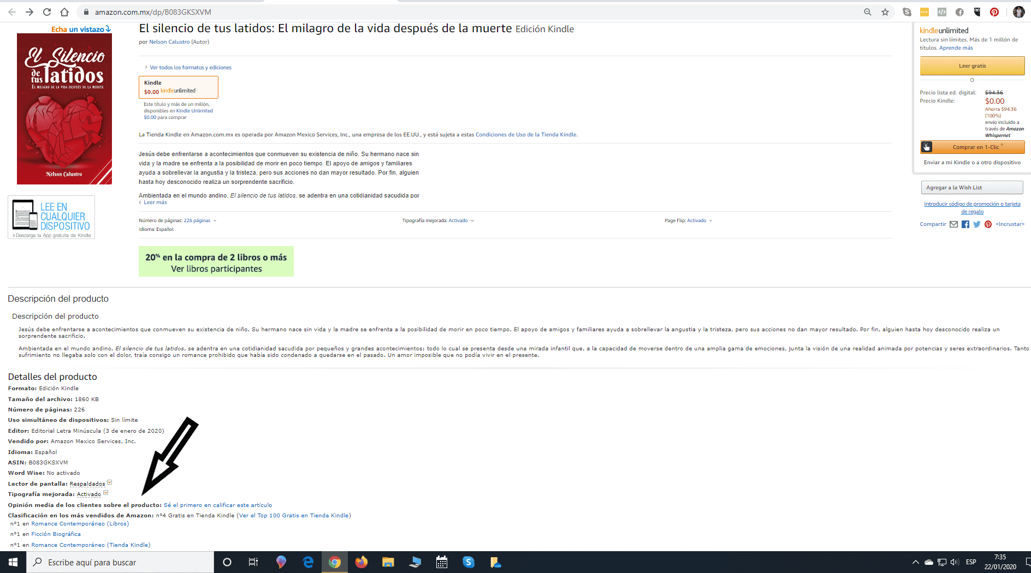Open the Pinterest browser extension icon
This screenshot has width=1031, height=573.
994,12
